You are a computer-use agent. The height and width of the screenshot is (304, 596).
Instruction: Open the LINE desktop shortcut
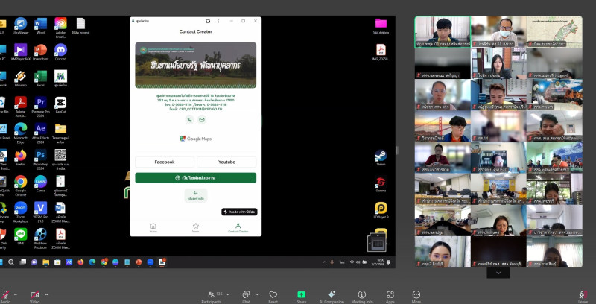[20, 236]
